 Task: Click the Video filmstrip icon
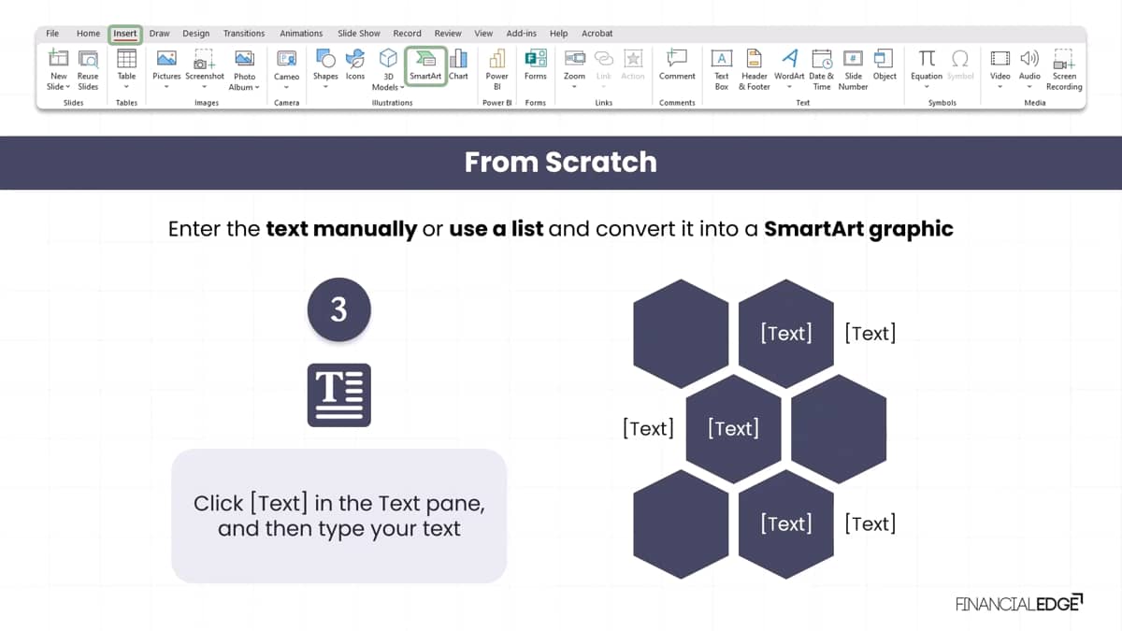point(1000,59)
